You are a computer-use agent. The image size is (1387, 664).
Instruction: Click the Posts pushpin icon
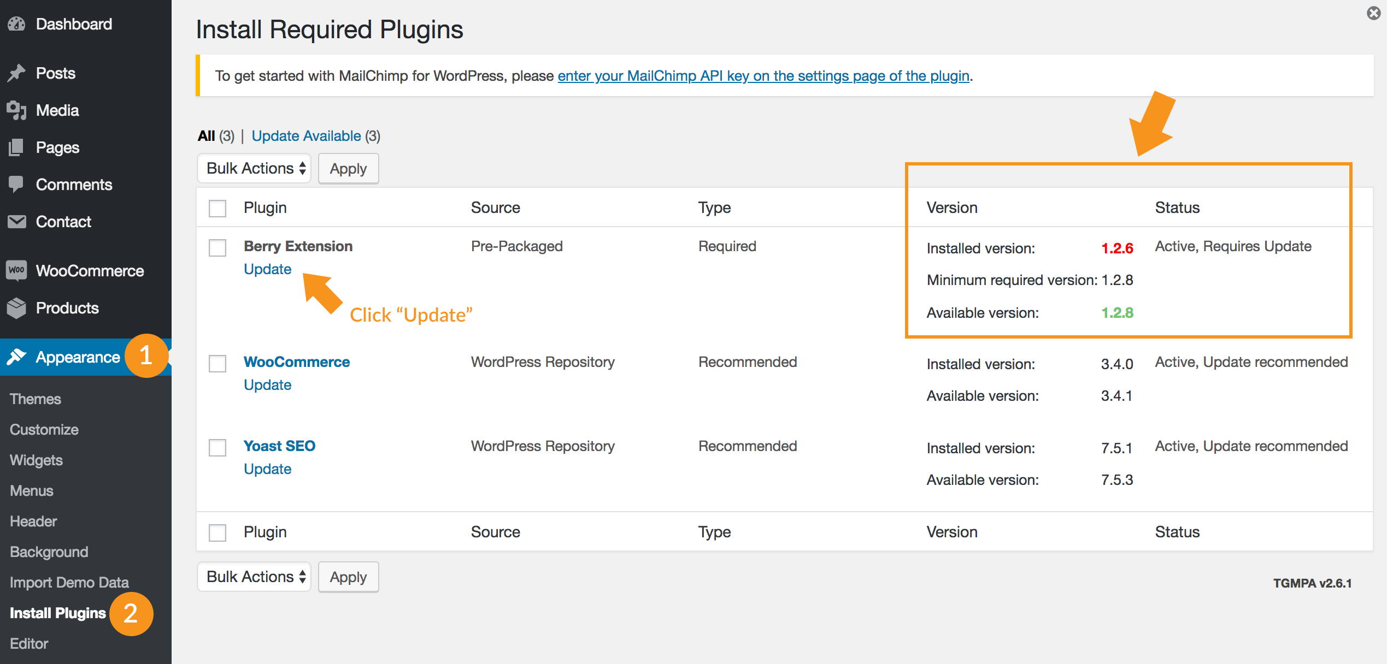coord(17,73)
